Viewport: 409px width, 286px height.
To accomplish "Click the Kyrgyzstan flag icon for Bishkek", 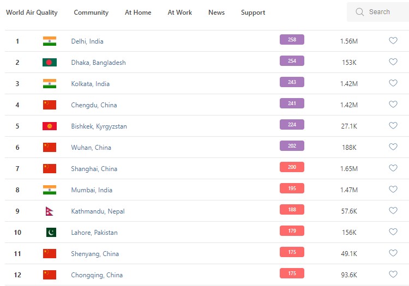I will [x=50, y=126].
